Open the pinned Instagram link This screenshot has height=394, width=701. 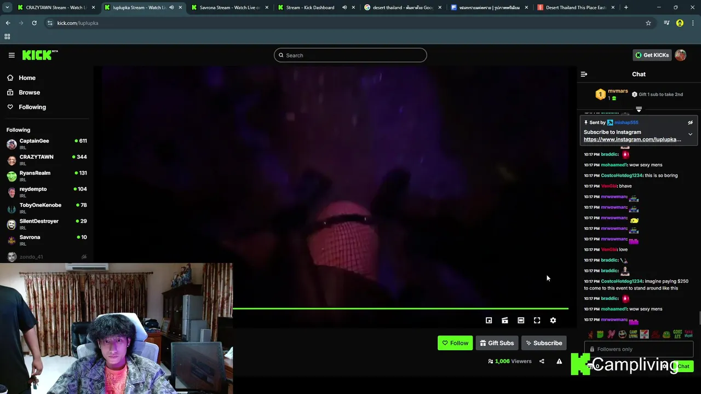(632, 140)
